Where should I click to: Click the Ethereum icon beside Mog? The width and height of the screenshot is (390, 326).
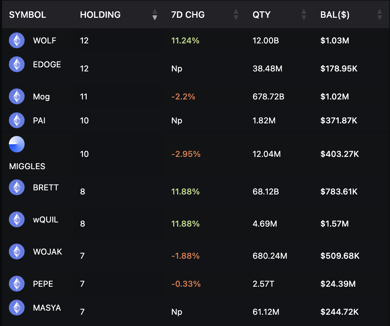click(17, 96)
